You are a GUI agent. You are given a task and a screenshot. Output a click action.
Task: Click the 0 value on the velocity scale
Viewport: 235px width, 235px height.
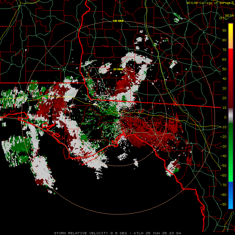point(225,117)
